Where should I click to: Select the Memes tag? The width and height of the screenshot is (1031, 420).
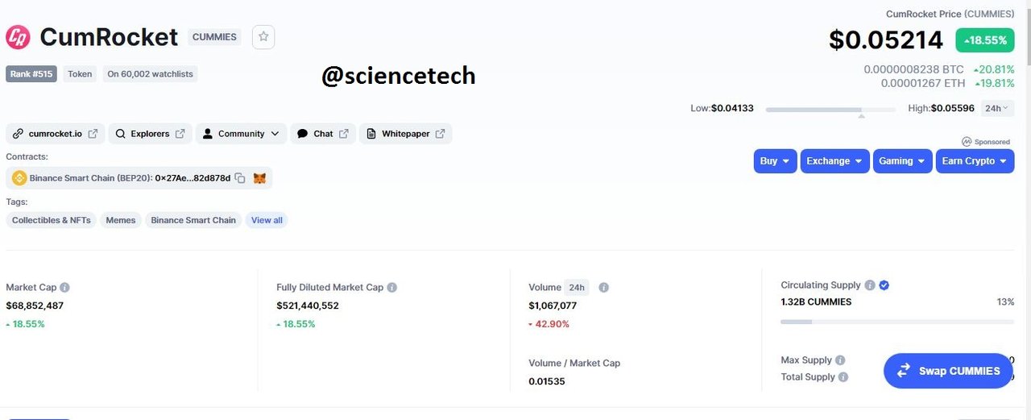121,220
